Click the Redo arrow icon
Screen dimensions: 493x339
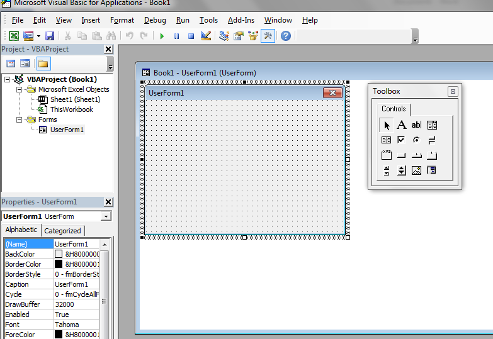pos(144,36)
